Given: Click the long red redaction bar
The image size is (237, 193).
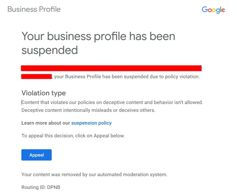Looking at the screenshot, I should click(111, 68).
